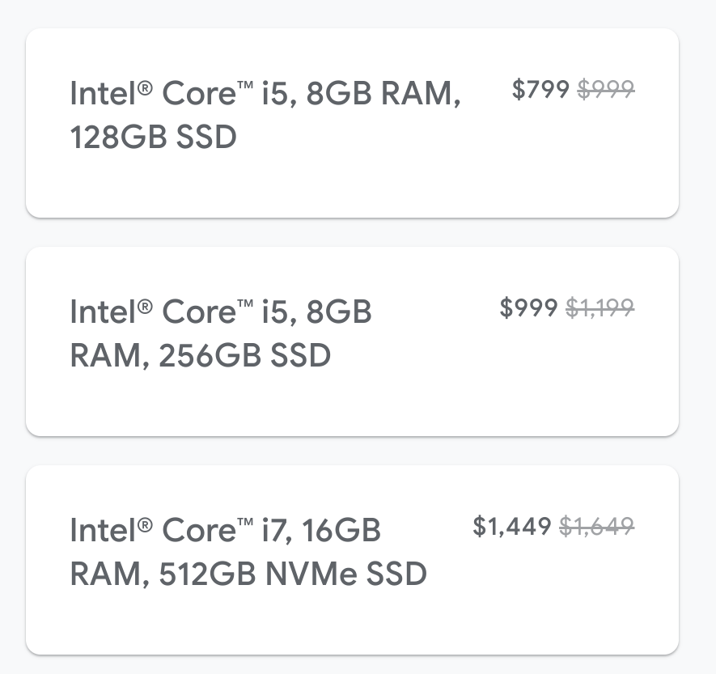The width and height of the screenshot is (716, 674).
Task: Click the "128GB SSD" text line
Action: coord(154,137)
